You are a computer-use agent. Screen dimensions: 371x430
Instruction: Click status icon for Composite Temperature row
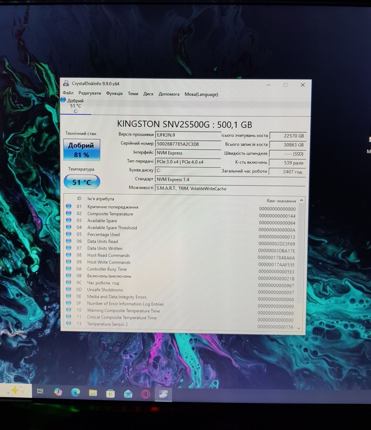69,213
